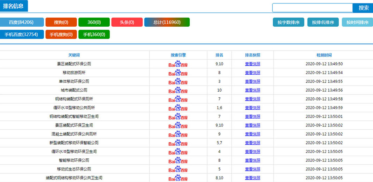
Task: Select the 手机百度(32754) filter
Action: [x=22, y=34]
